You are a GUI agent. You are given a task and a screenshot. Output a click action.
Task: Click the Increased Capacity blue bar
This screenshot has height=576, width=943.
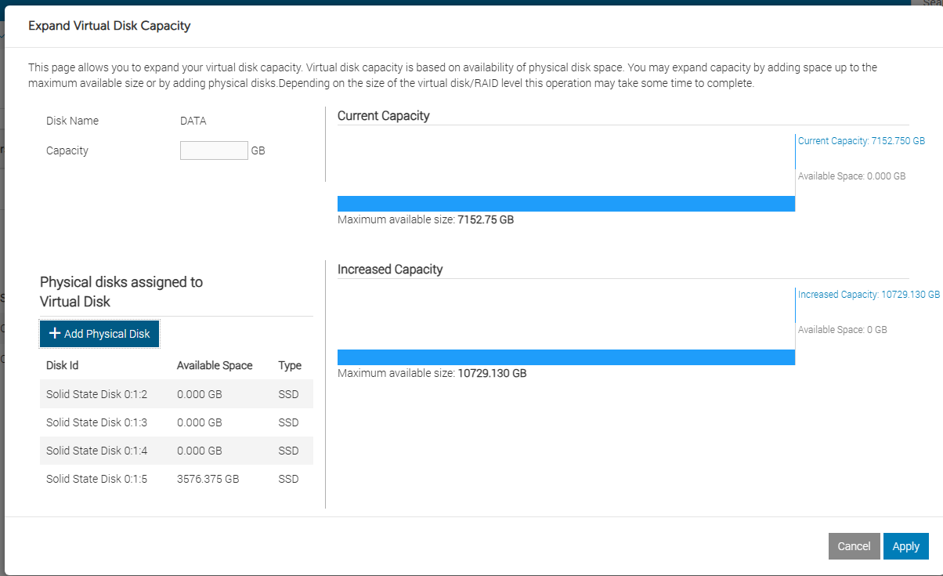[565, 357]
